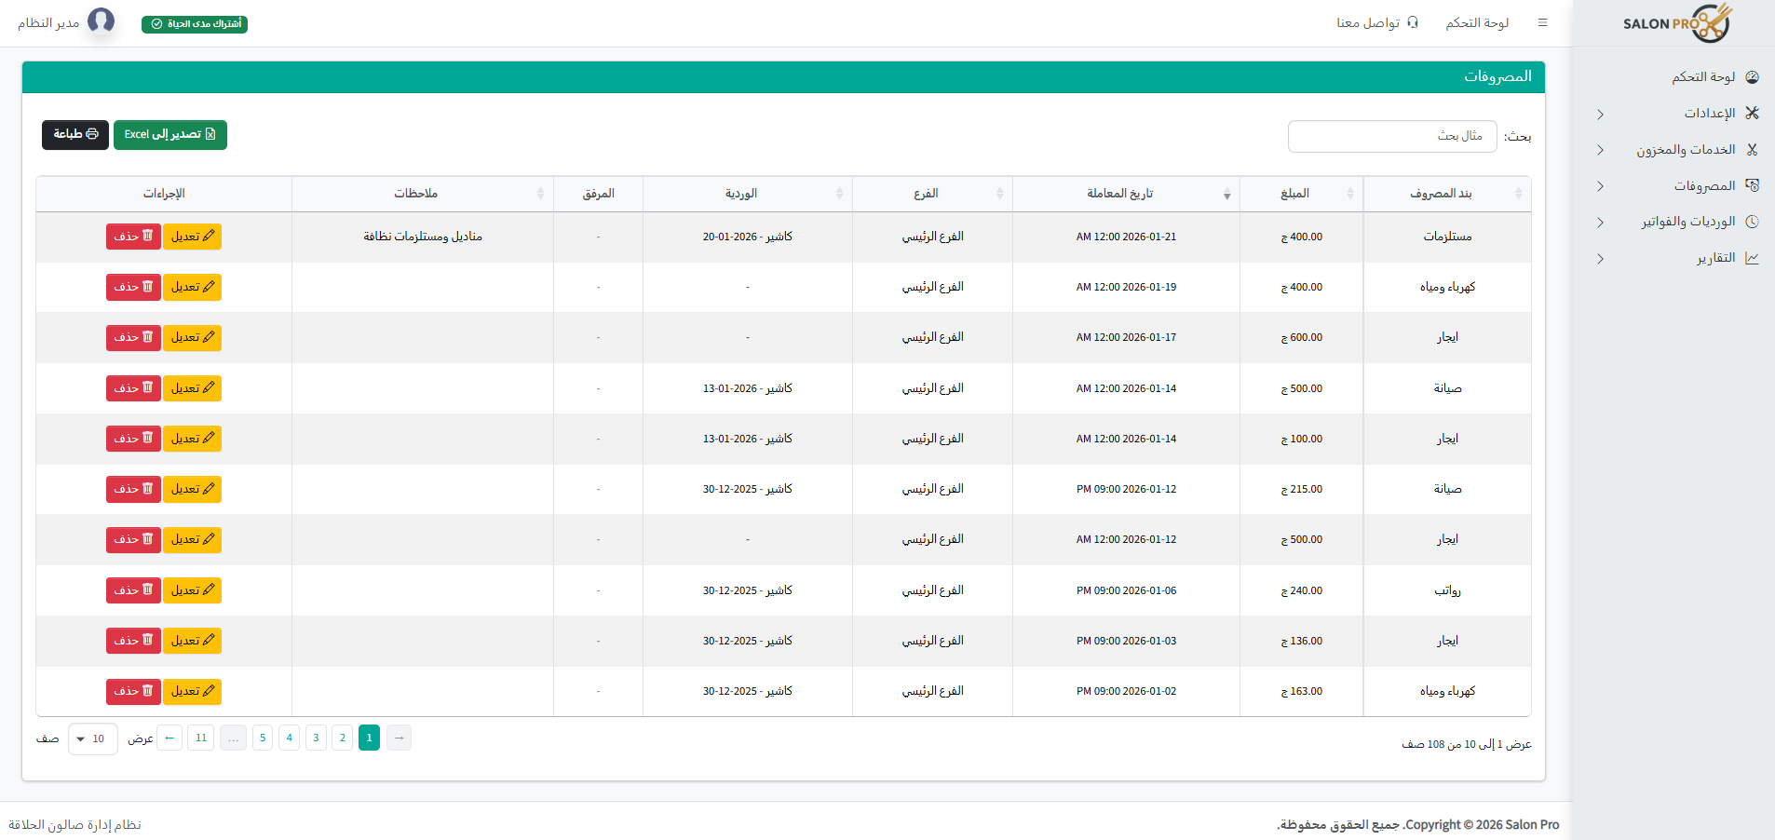This screenshot has height=840, width=1775.
Task: Expand the الإعدادات sidebar chevron
Action: (x=1601, y=114)
